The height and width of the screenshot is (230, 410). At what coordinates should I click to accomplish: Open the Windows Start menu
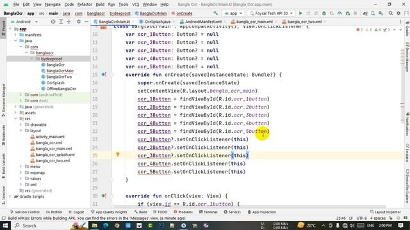pos(5,226)
